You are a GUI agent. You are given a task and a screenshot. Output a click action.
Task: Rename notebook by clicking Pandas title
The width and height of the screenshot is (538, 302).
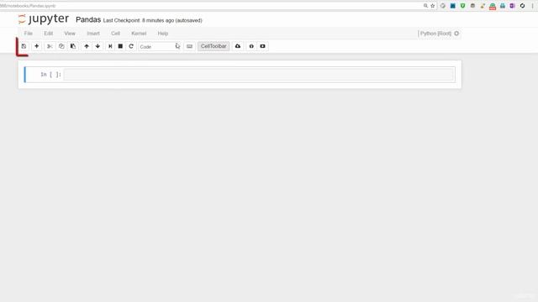pos(88,20)
